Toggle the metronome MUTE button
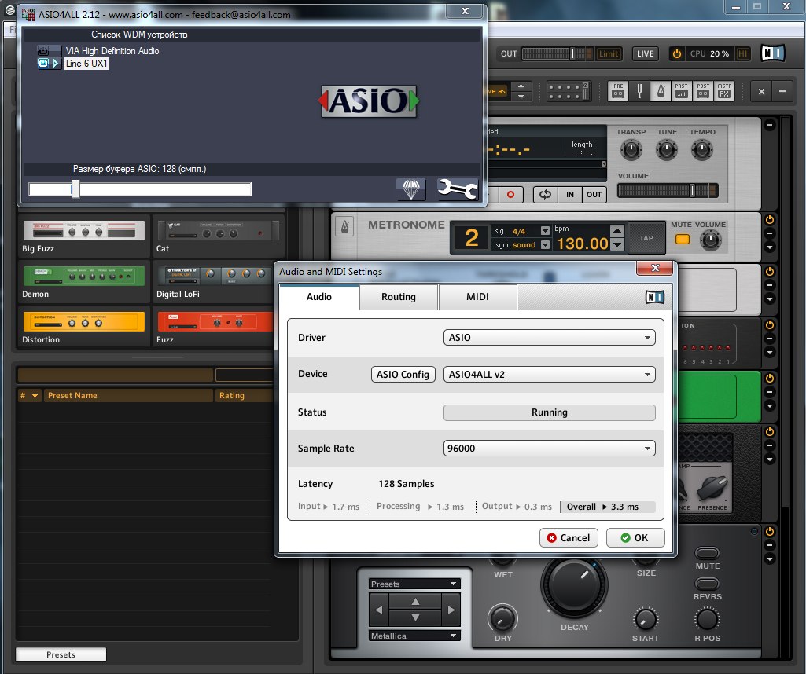The height and width of the screenshot is (674, 806). [x=682, y=240]
